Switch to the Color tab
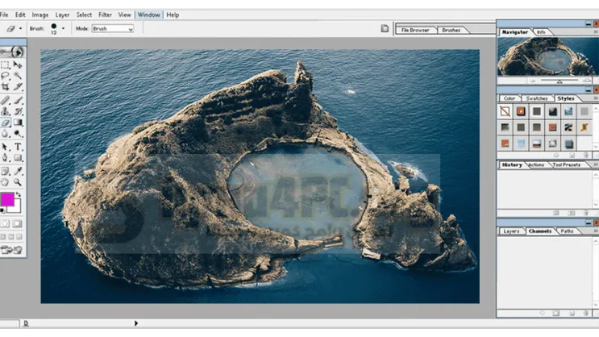The image size is (599, 337). click(510, 98)
